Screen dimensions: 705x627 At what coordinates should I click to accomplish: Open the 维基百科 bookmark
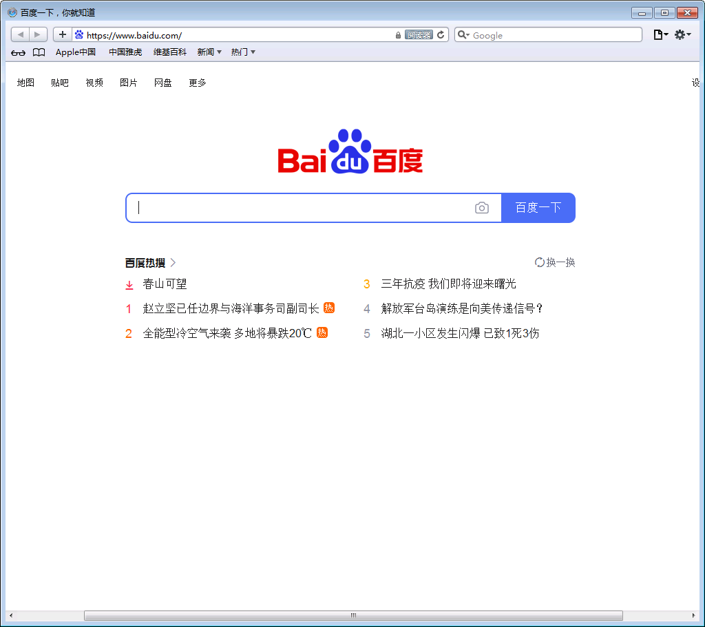click(170, 52)
